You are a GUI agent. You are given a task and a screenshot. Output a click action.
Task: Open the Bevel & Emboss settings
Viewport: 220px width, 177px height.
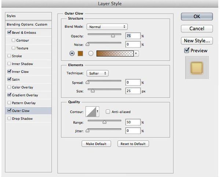tap(24, 33)
